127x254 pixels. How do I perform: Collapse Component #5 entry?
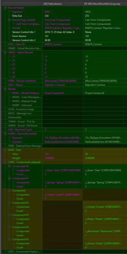tap(9, 239)
